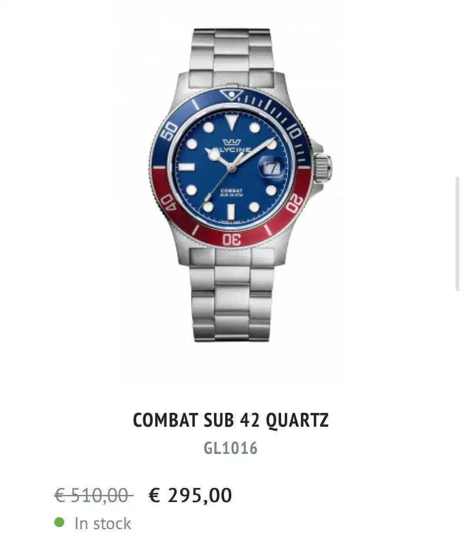
Task: Click the lower steel bracelet links
Action: point(232,295)
